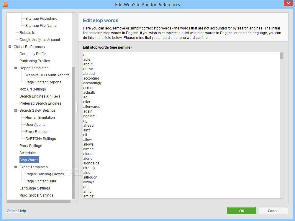Viewport: 295px width, 221px height.
Task: Select Sitemap File Name in the tree
Action: click(41, 26)
